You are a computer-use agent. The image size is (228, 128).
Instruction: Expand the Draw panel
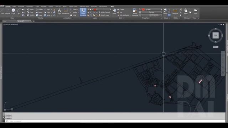tap(13, 18)
